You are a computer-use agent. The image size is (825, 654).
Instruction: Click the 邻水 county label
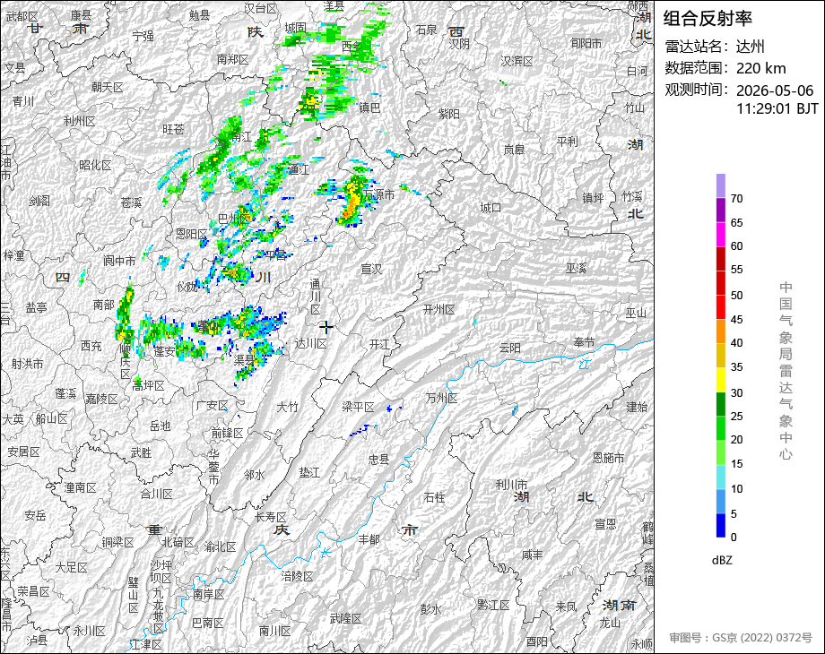point(254,475)
